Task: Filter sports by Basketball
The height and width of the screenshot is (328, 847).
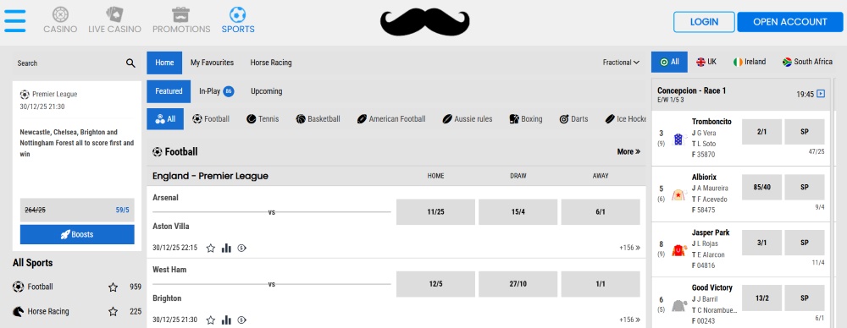Action: (318, 118)
